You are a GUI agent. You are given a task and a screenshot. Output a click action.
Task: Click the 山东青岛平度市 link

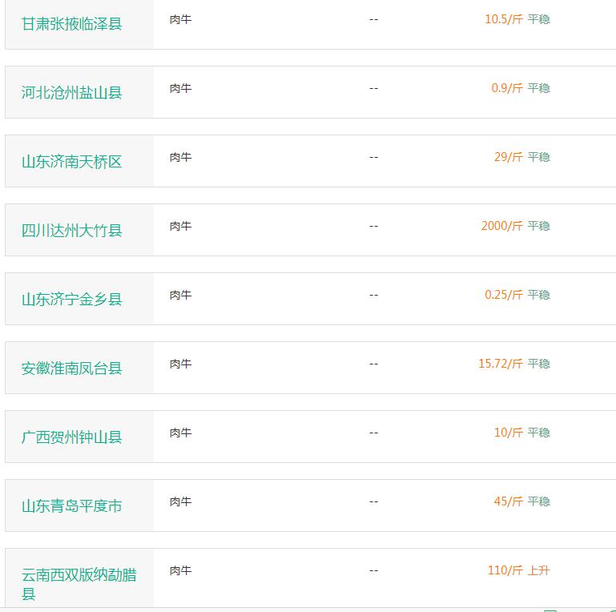pos(71,506)
